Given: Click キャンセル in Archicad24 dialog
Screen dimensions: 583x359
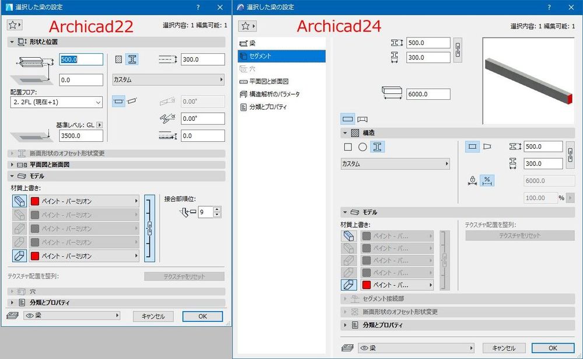Looking at the screenshot, I should click(504, 348).
